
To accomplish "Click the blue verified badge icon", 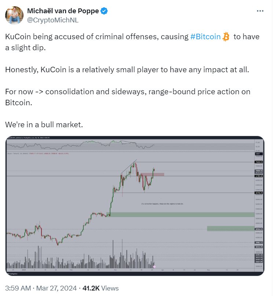I will coord(104,11).
